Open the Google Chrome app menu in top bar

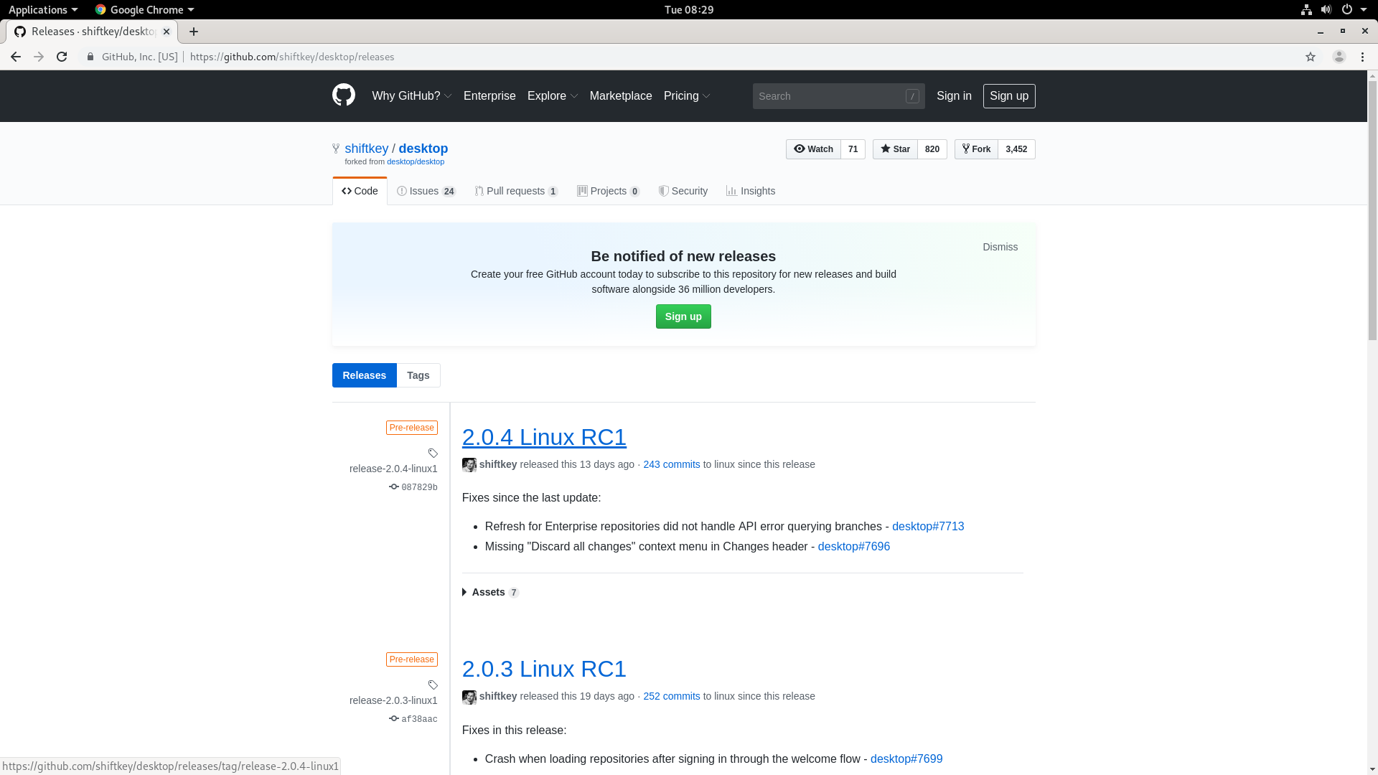click(144, 9)
